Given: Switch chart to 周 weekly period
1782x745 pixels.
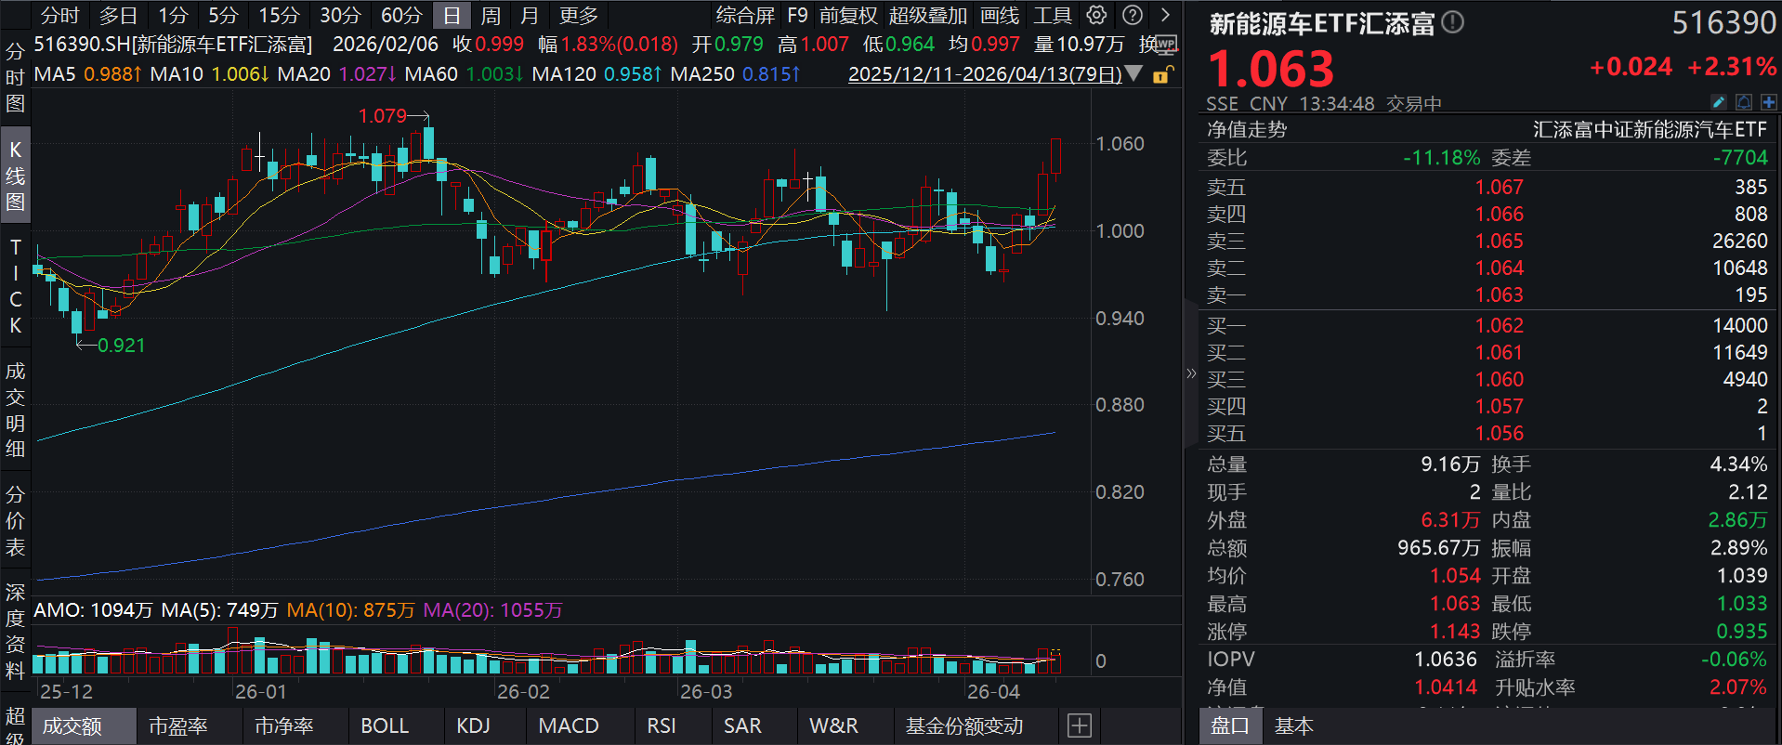Looking at the screenshot, I should 491,15.
